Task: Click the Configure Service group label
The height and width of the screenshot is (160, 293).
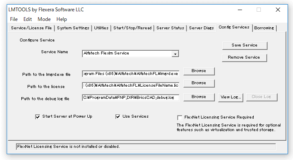Action: point(37,40)
